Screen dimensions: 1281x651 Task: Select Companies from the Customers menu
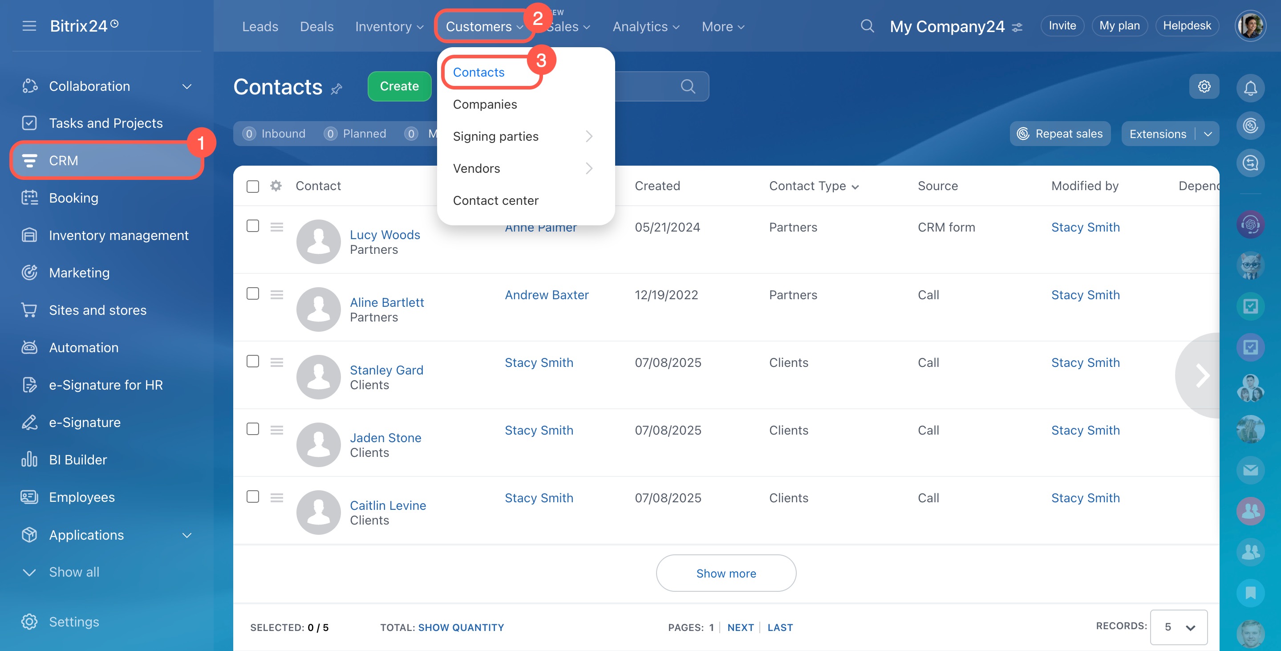pyautogui.click(x=485, y=105)
